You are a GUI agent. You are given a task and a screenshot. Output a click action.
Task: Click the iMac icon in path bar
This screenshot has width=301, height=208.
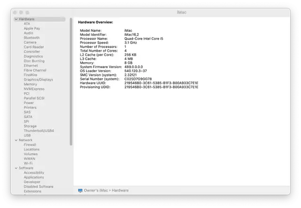80,191
